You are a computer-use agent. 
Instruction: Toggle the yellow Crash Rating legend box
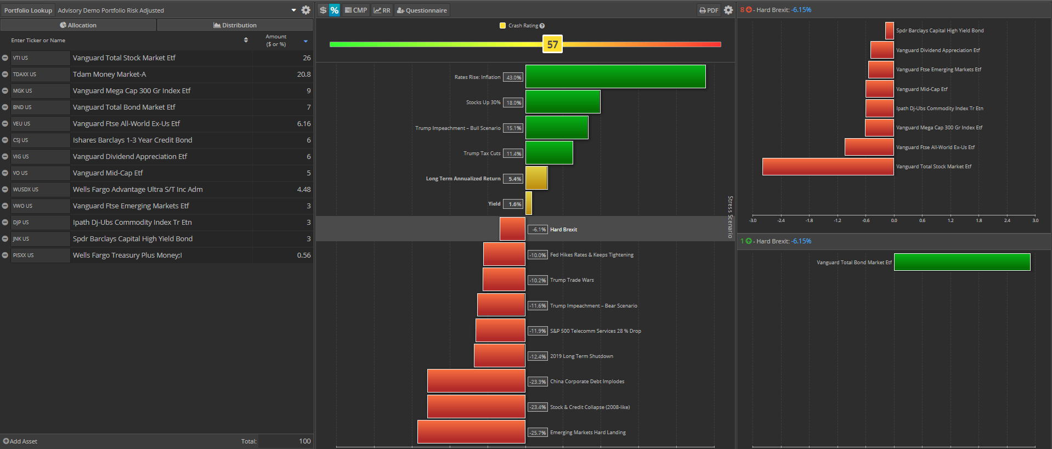[x=502, y=26]
